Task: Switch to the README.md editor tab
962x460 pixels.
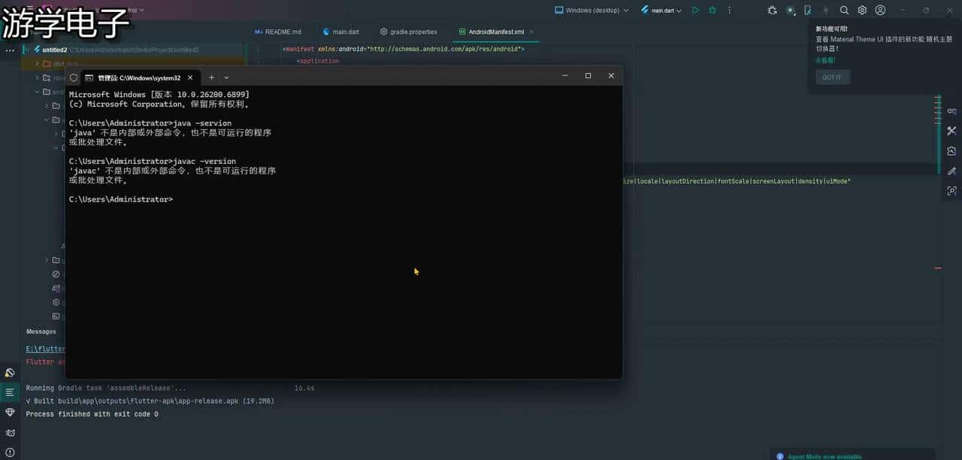Action: (x=278, y=32)
